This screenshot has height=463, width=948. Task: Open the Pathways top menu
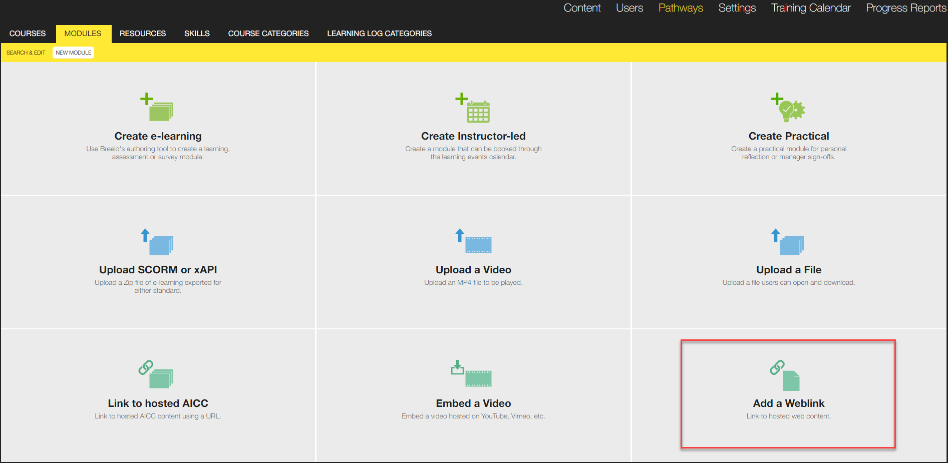[681, 8]
